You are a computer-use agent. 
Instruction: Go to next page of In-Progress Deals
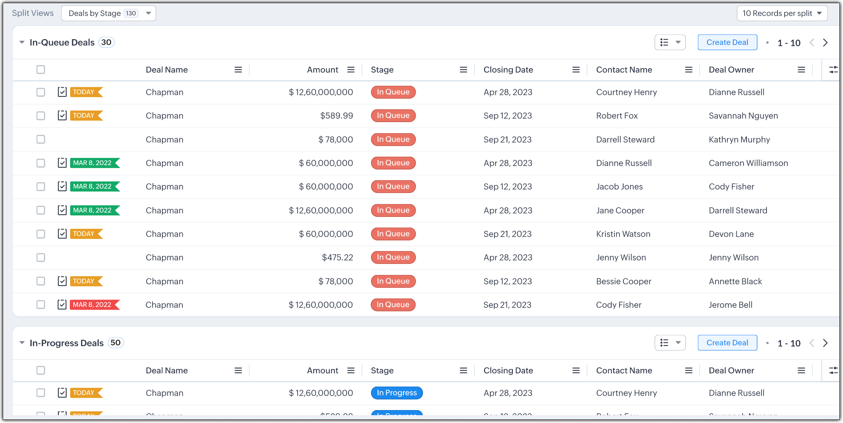click(825, 343)
